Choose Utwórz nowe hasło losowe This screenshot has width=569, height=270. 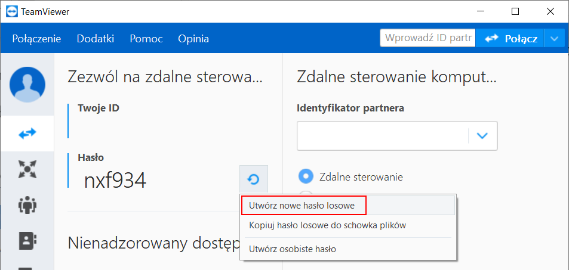coord(348,206)
